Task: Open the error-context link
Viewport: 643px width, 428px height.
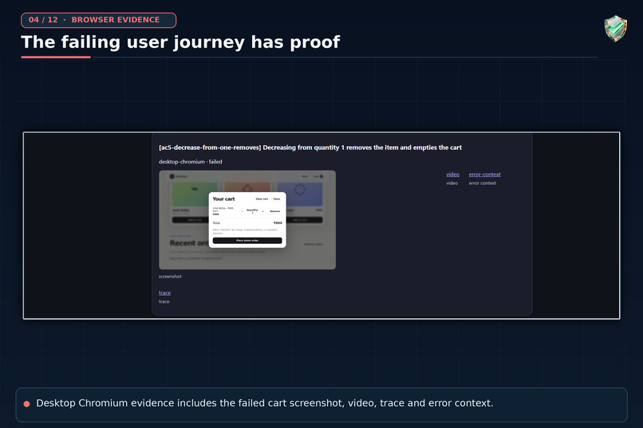Action: [x=484, y=175]
